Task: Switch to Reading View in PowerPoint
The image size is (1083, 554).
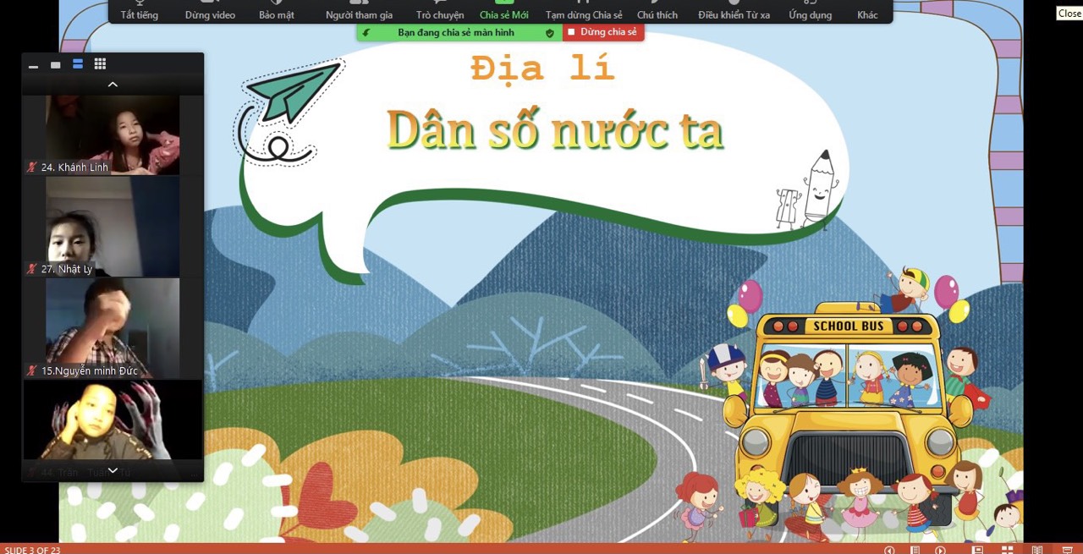Action: tap(1036, 550)
